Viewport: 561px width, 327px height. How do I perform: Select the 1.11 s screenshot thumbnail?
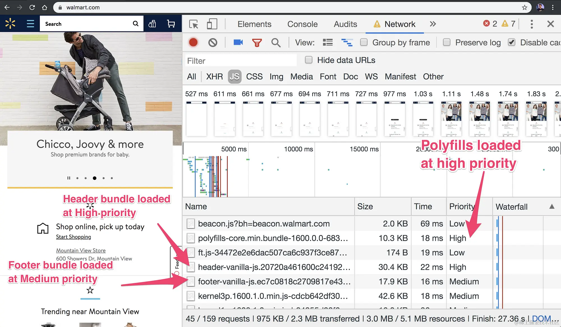tap(451, 119)
